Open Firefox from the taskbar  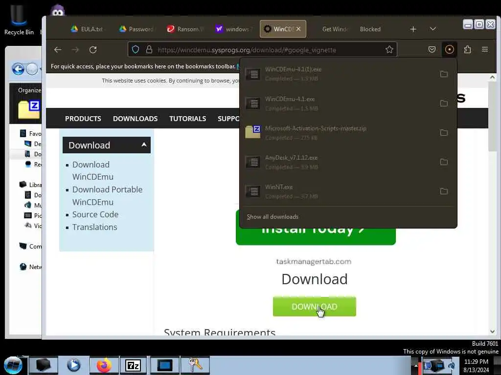104,365
